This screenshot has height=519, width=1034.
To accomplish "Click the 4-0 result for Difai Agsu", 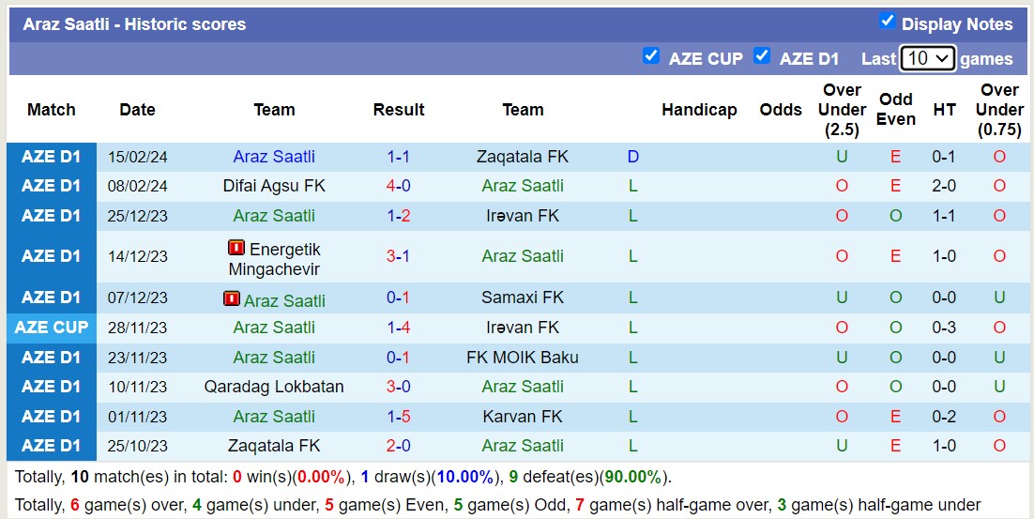I will click(399, 186).
